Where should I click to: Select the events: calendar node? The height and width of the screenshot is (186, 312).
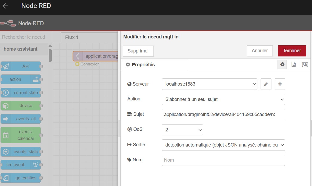click(x=21, y=135)
